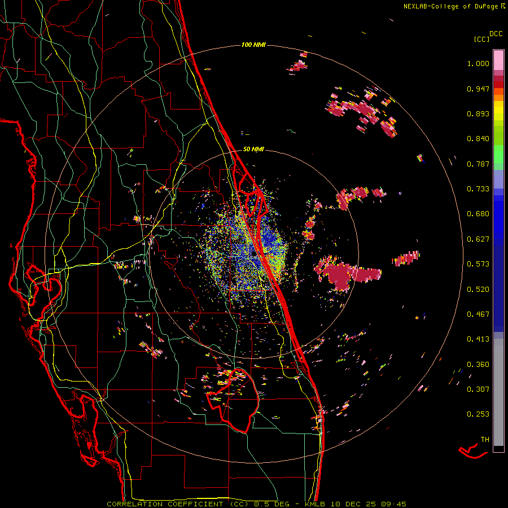Pick the gray lower segment of the color bar

click(x=498, y=392)
